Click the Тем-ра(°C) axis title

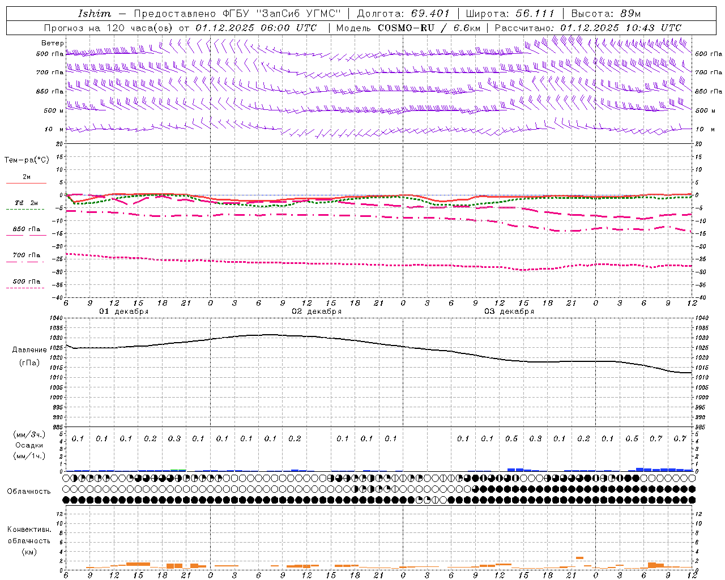[27, 160]
